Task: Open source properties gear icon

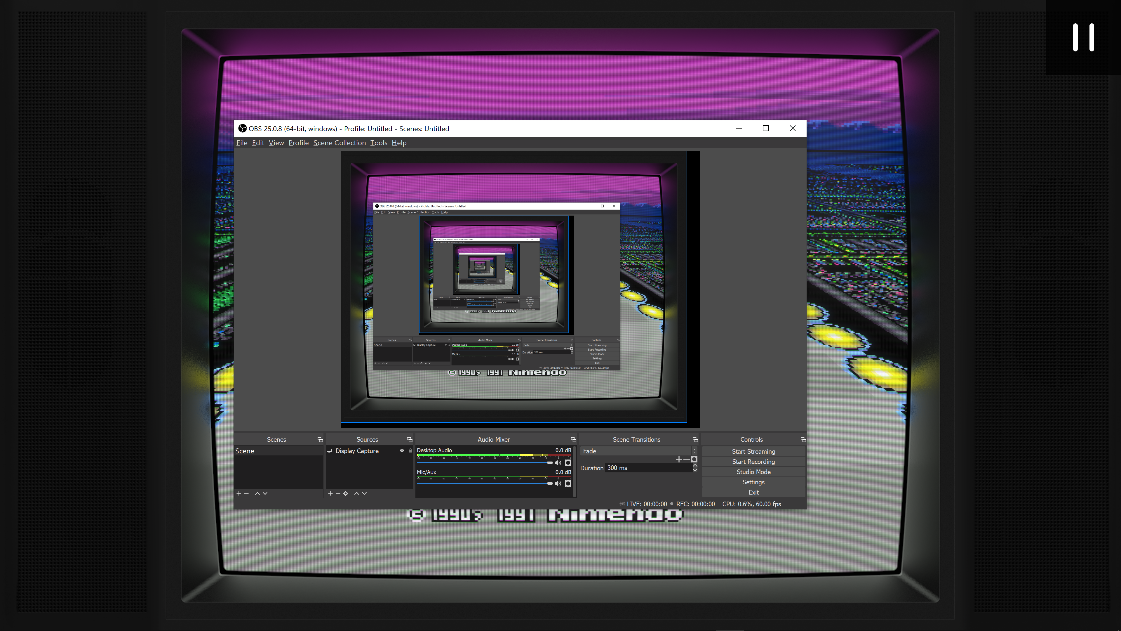Action: [346, 493]
